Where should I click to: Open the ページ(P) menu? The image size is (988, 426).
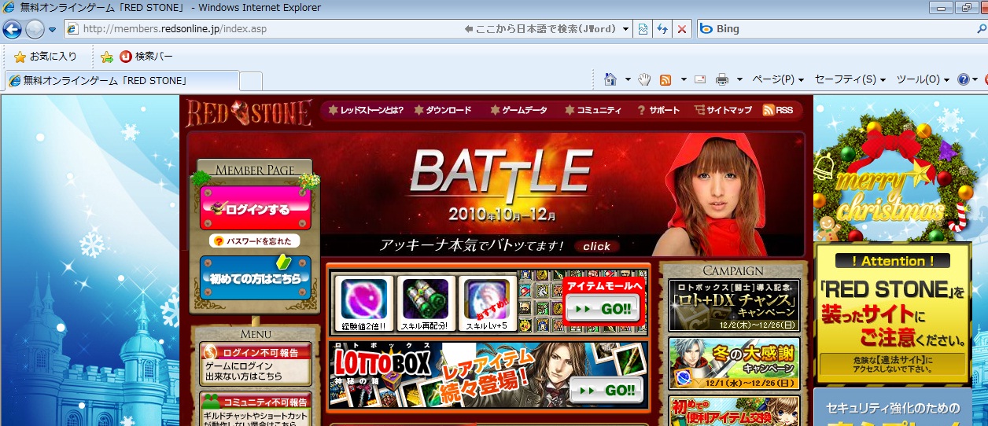(x=778, y=79)
